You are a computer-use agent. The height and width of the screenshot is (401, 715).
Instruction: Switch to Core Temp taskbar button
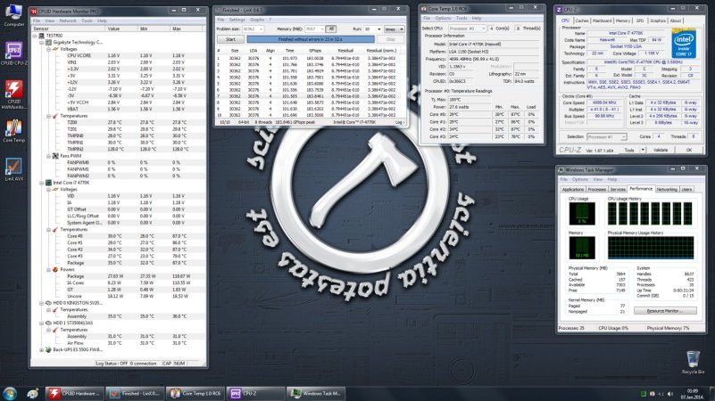pyautogui.click(x=195, y=393)
